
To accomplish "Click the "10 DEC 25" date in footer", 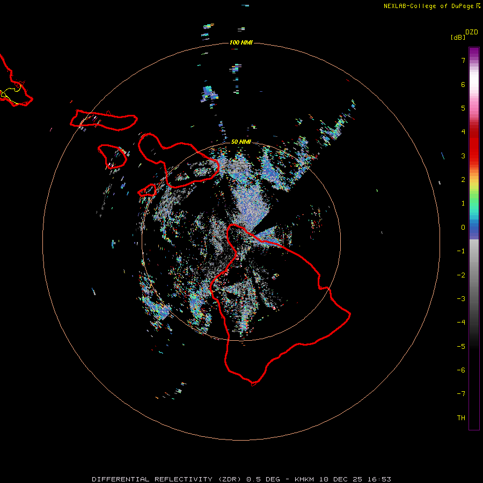I will coord(341,479).
